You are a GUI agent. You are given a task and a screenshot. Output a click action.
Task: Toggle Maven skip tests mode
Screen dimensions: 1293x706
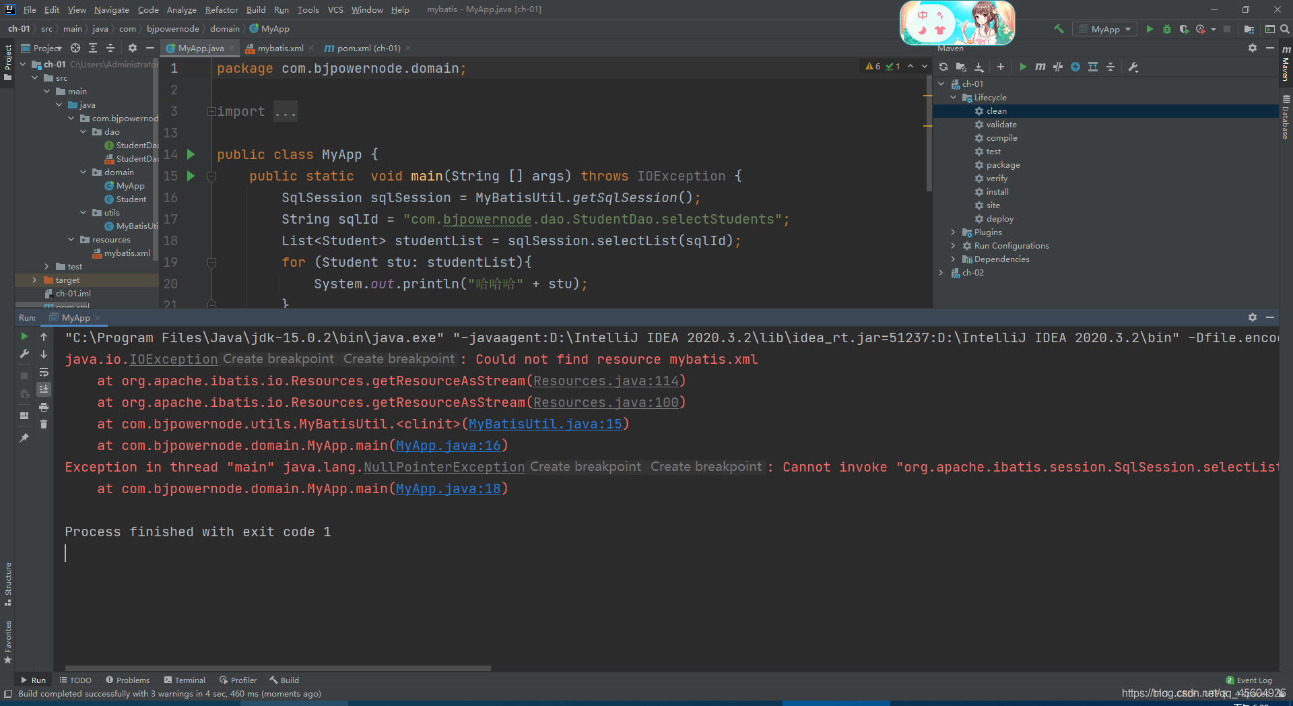click(x=1075, y=67)
